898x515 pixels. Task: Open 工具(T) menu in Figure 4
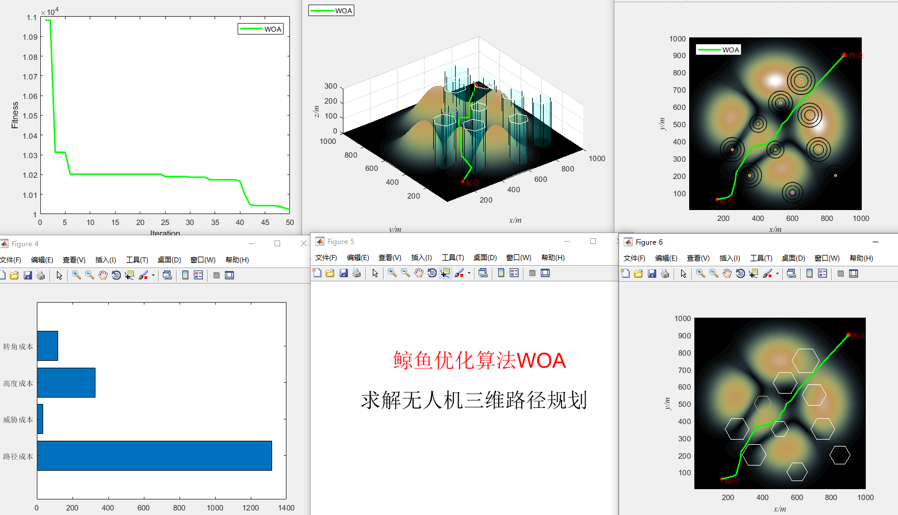pyautogui.click(x=137, y=260)
